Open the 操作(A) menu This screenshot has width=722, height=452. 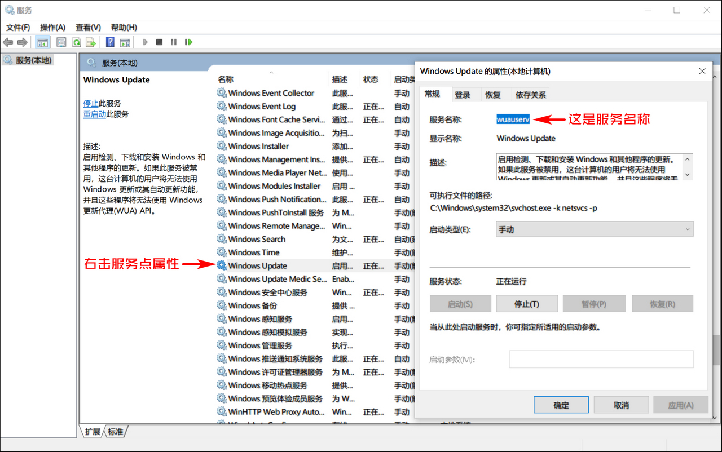point(52,27)
